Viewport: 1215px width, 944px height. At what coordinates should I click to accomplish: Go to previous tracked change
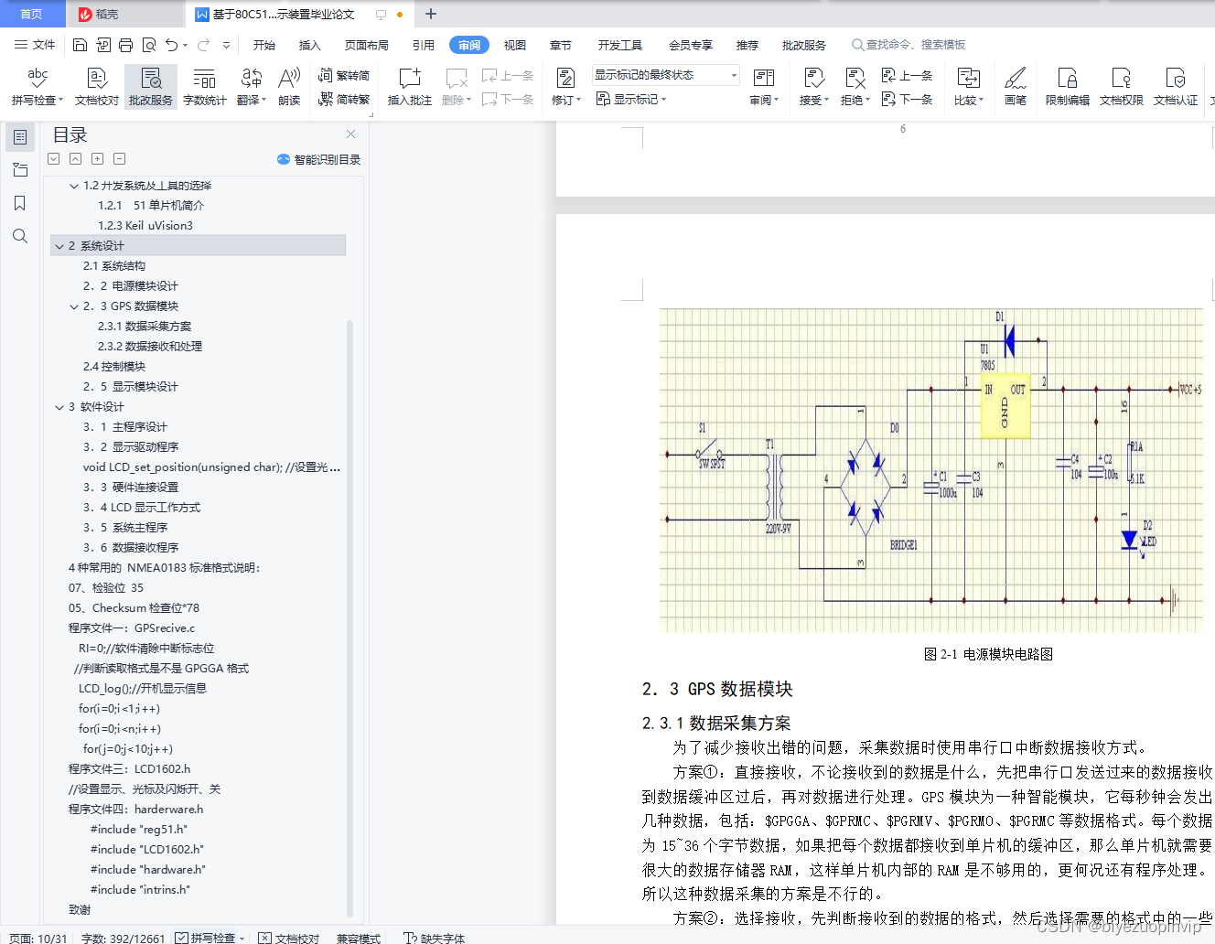[908, 76]
